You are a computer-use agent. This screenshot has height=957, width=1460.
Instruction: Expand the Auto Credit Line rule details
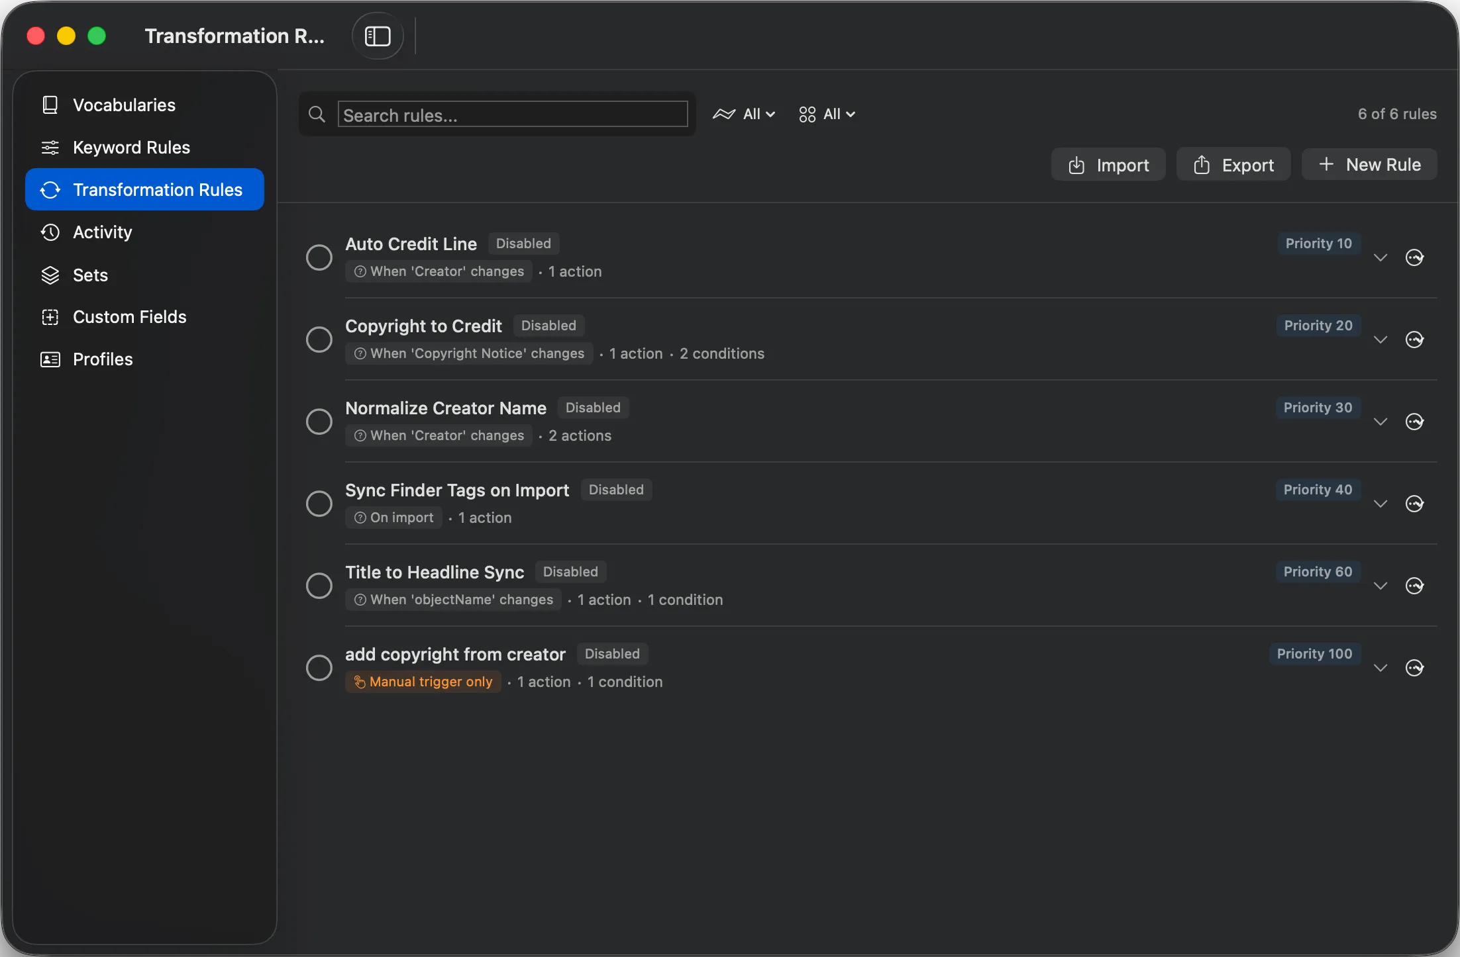pos(1381,257)
